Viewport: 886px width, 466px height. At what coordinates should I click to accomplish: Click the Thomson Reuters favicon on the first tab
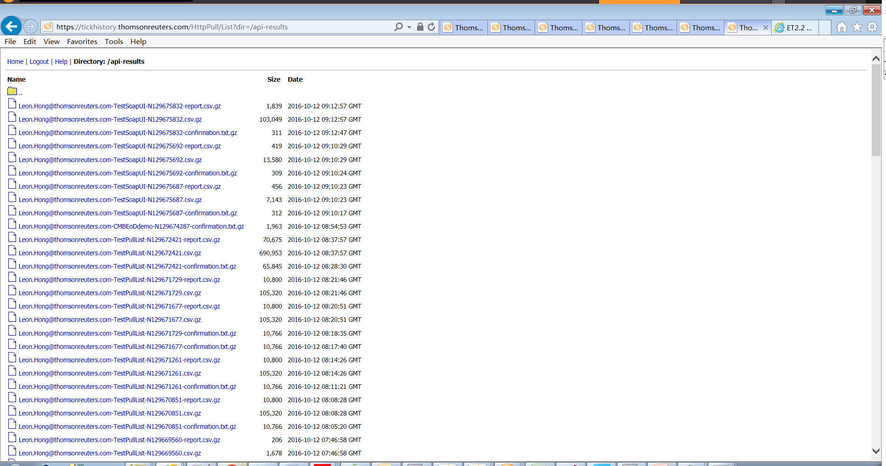pyautogui.click(x=448, y=27)
